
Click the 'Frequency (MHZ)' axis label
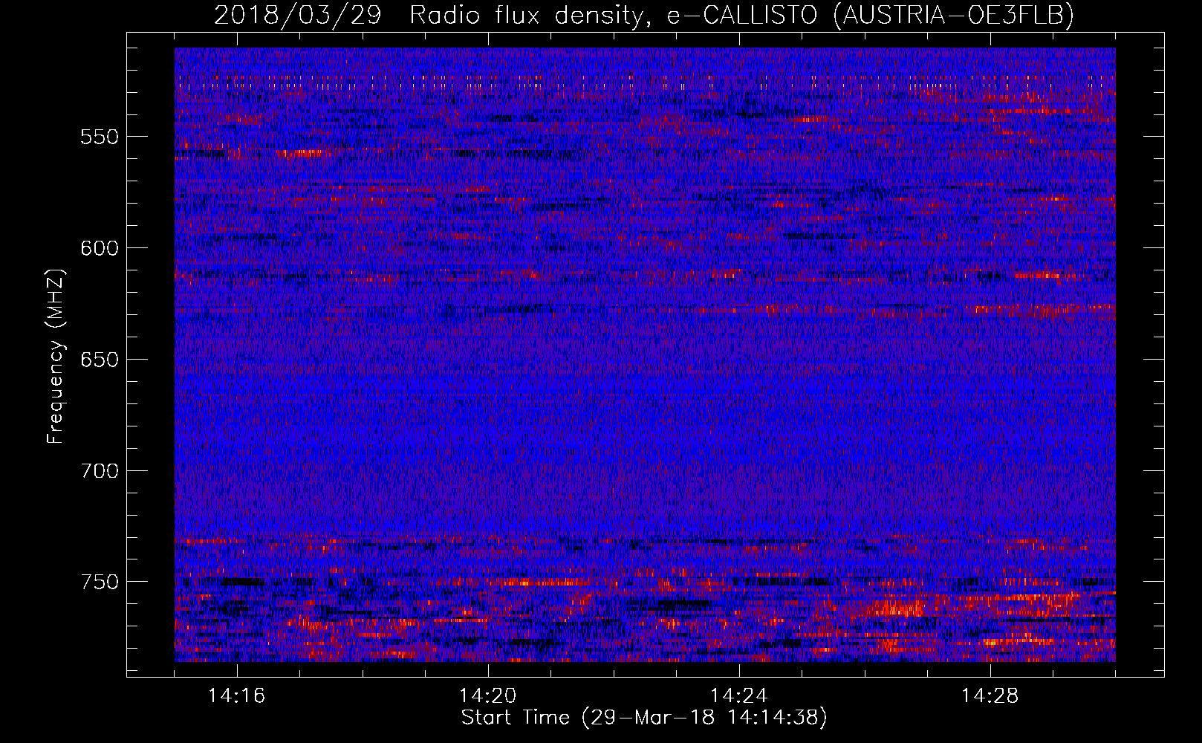pos(56,357)
